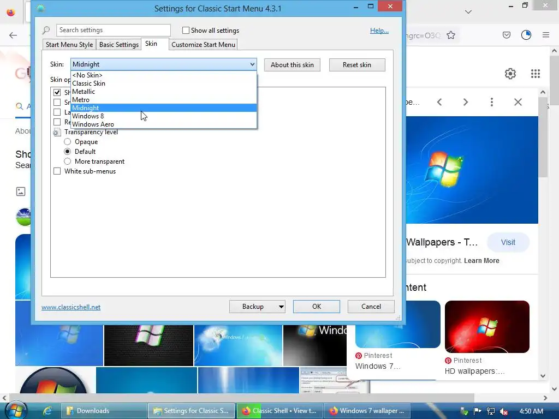Open the Google apps grid
Viewport: 559px width, 419px height.
[536, 74]
